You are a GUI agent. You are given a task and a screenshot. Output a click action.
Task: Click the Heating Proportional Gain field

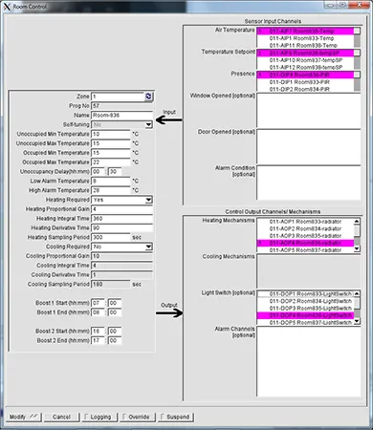coord(122,209)
